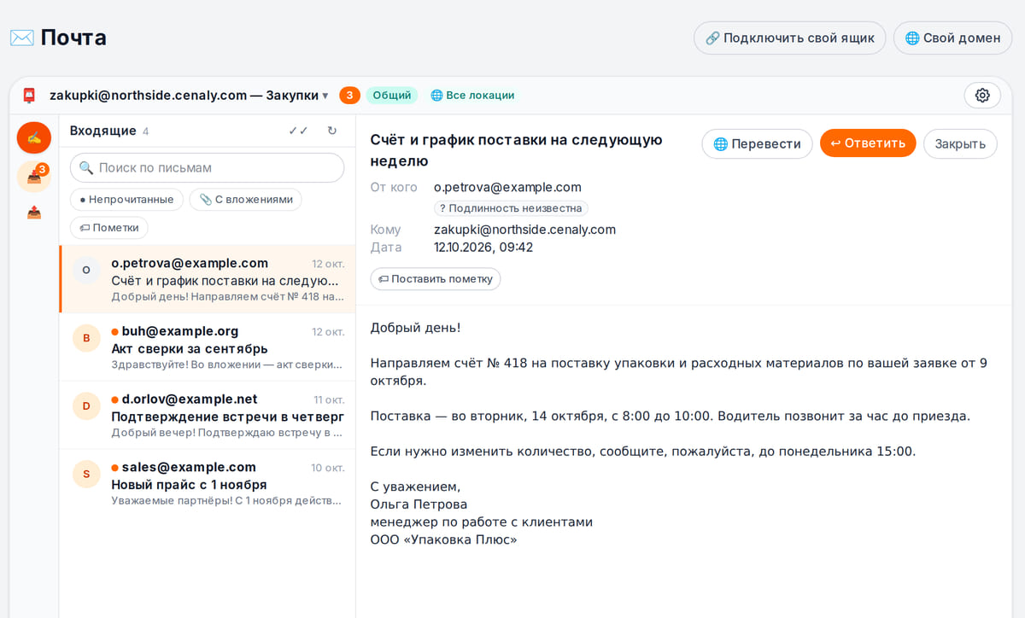Open the Все локации selector
The image size is (1025, 618).
coord(472,96)
